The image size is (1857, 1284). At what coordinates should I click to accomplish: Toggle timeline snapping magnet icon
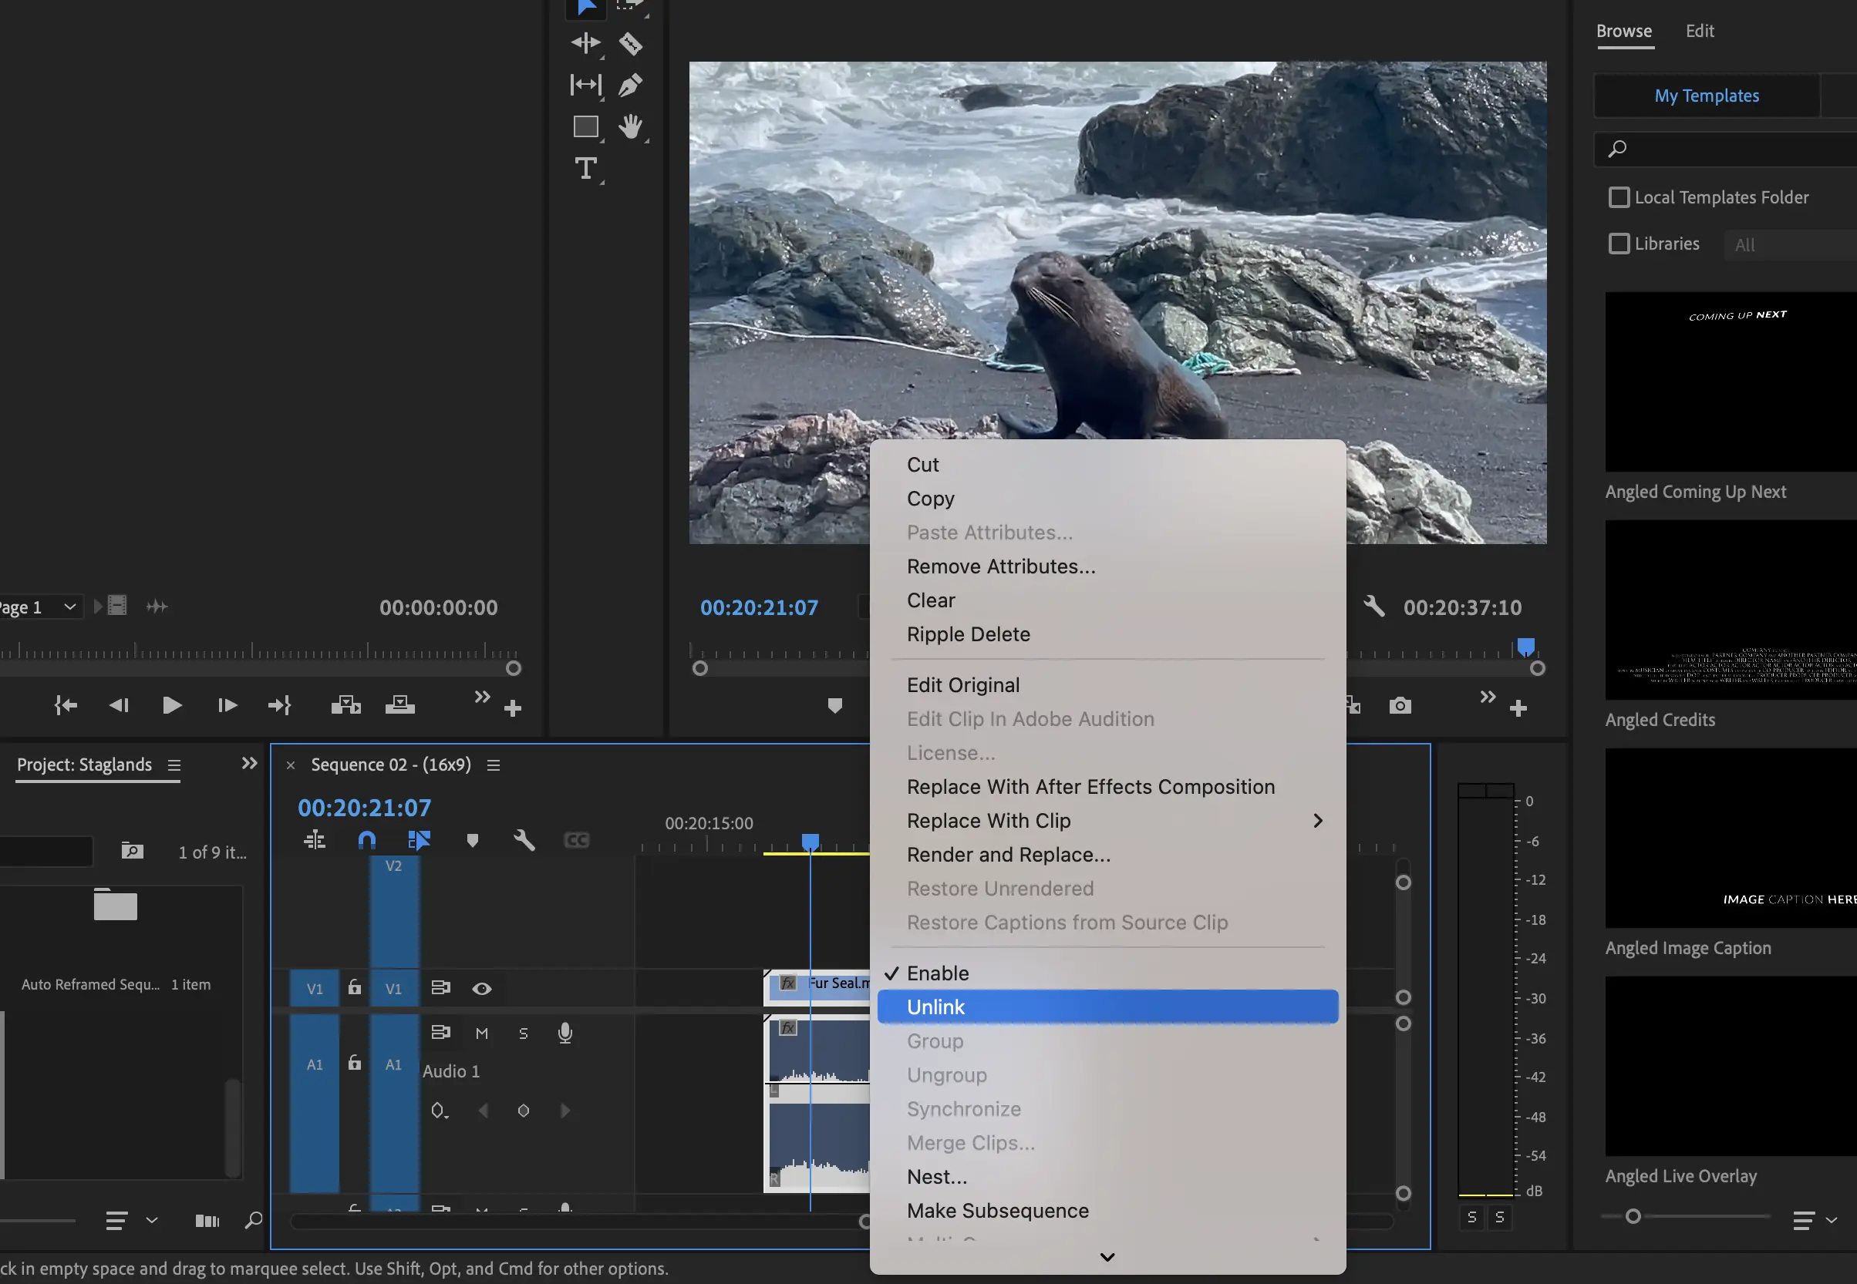[366, 841]
